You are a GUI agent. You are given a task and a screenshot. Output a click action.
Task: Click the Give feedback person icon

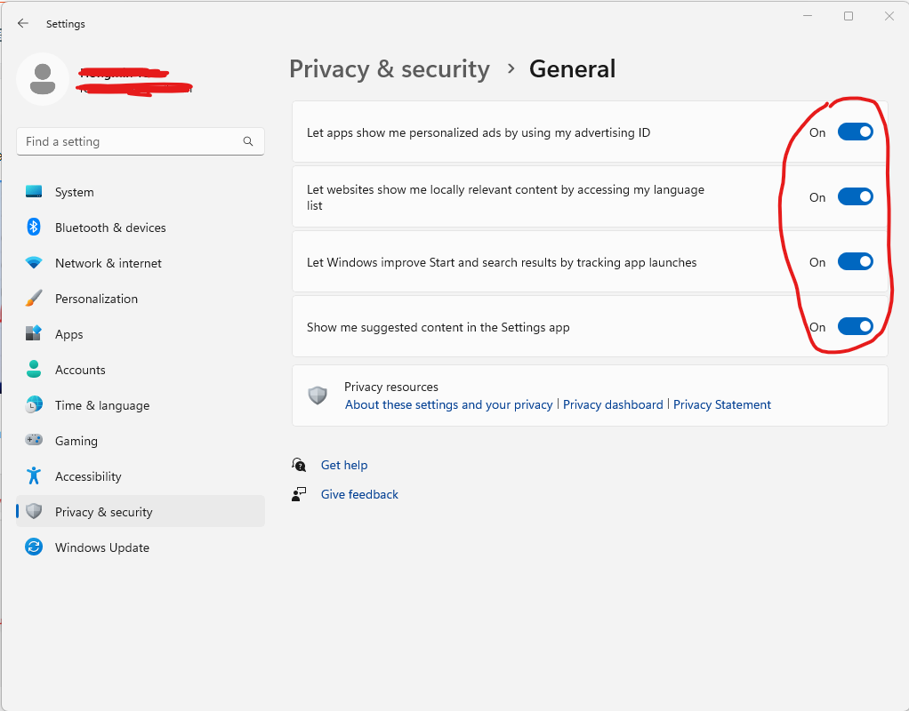(x=299, y=494)
